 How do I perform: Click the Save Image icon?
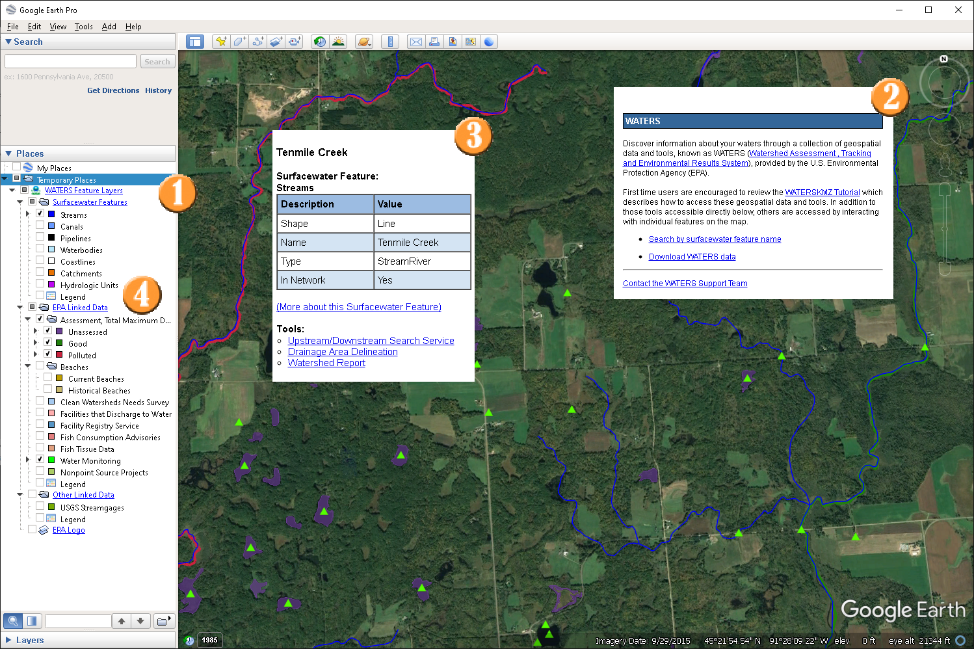click(453, 42)
